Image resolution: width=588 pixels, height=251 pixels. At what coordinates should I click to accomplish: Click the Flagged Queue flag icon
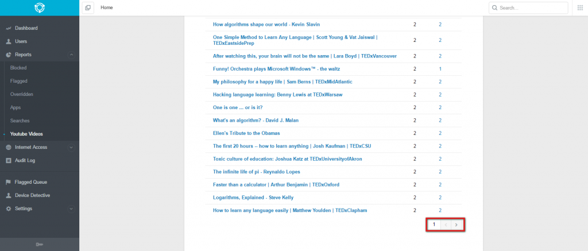pos(8,182)
